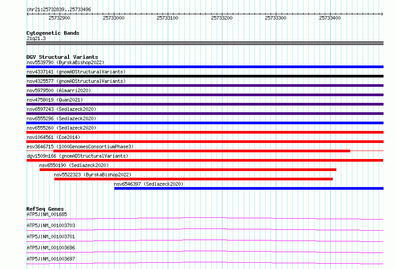Click the ATP5J|NM_001003696 gene label
Screen dimensions: 396x269
(x=51, y=248)
